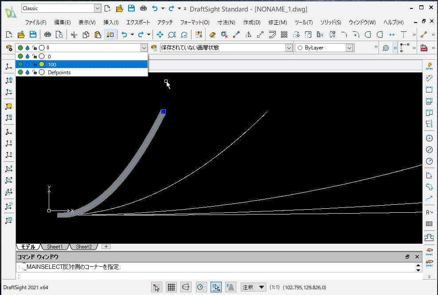Toggle lock on layer 0 in list

click(x=35, y=56)
